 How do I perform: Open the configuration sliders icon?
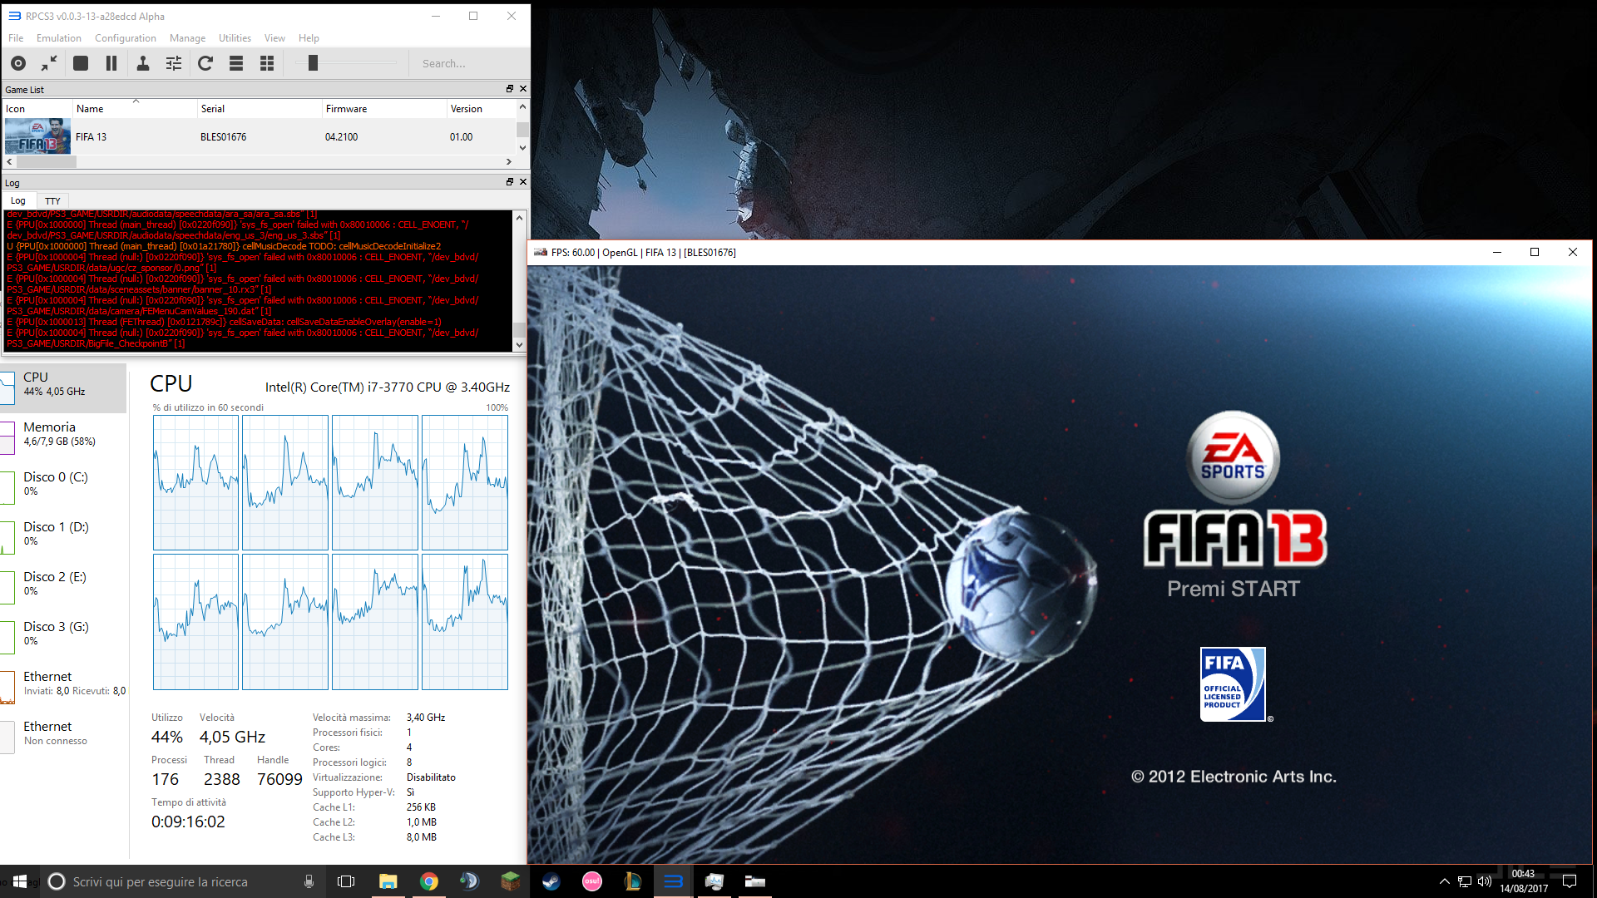[174, 63]
